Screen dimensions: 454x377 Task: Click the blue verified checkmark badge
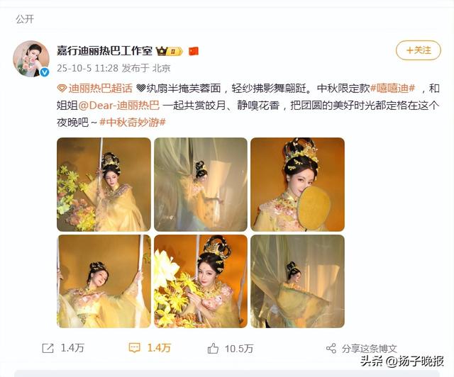pyautogui.click(x=44, y=72)
